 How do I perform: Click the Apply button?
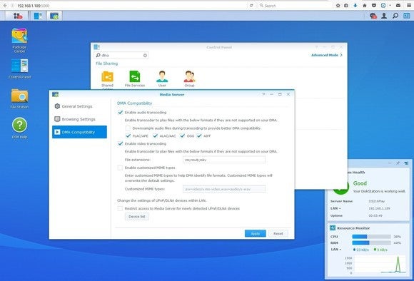(x=255, y=233)
